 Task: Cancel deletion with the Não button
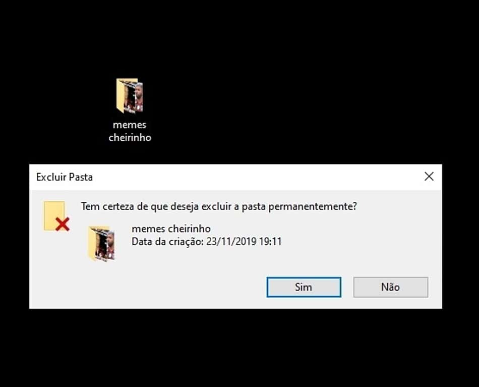point(391,287)
